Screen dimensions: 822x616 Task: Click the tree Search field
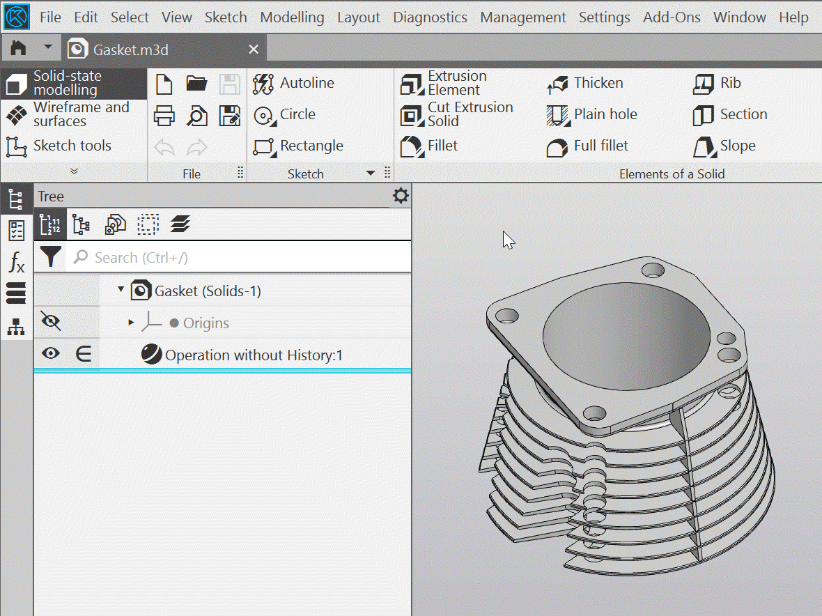pyautogui.click(x=244, y=258)
